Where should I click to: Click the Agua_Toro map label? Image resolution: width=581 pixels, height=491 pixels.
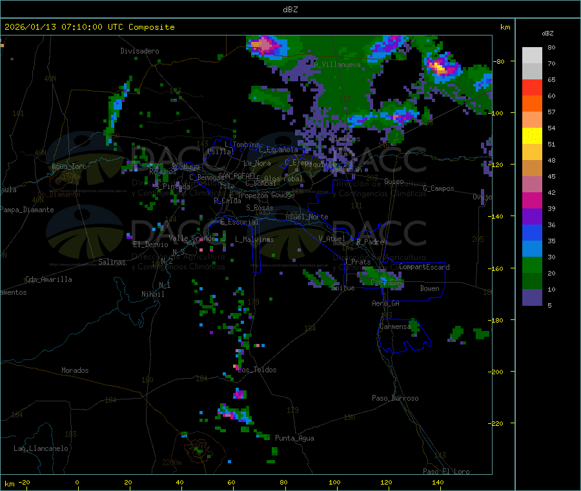coord(69,166)
